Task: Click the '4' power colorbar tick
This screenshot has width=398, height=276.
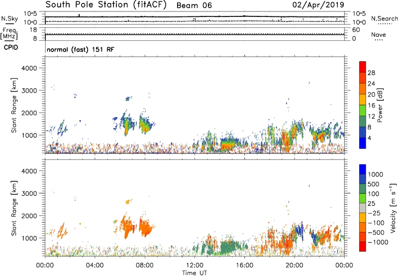Action: (x=370, y=138)
